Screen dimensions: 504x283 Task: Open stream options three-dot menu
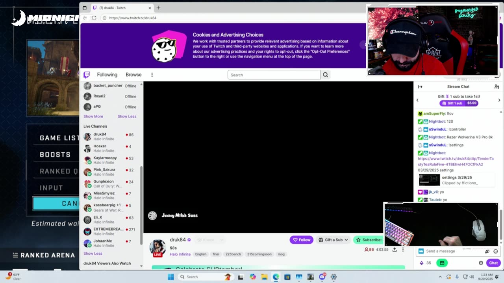coord(403,250)
